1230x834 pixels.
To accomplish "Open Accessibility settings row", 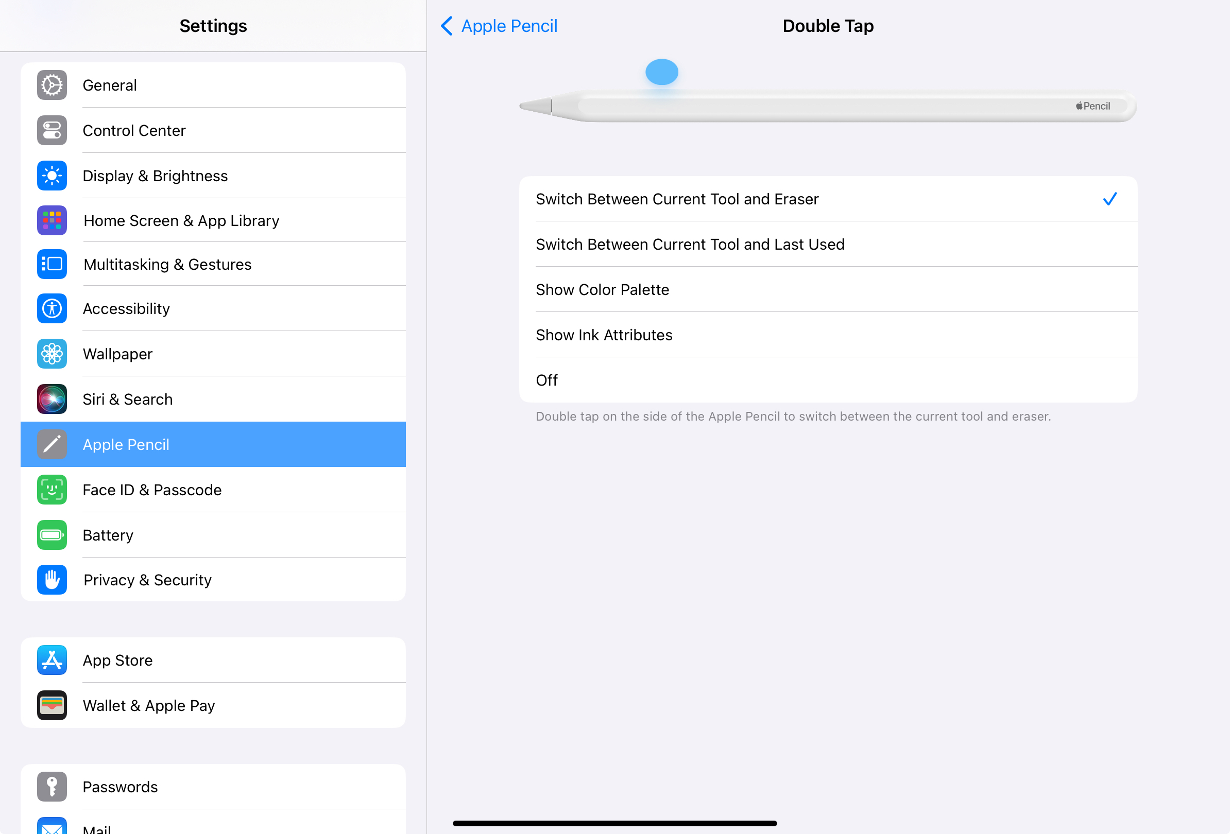I will pyautogui.click(x=213, y=308).
